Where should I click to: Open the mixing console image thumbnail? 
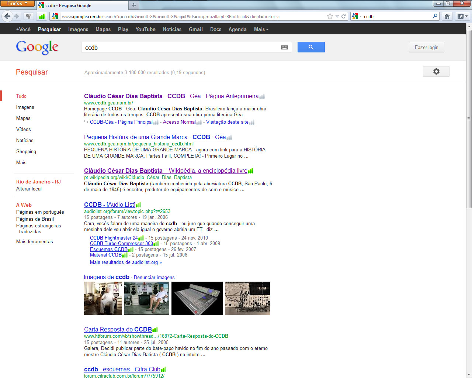point(197,298)
